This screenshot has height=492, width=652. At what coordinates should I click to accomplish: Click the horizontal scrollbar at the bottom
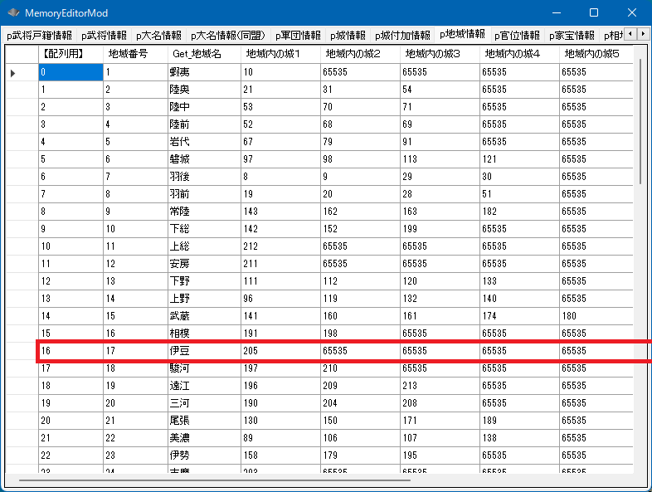coord(214,480)
